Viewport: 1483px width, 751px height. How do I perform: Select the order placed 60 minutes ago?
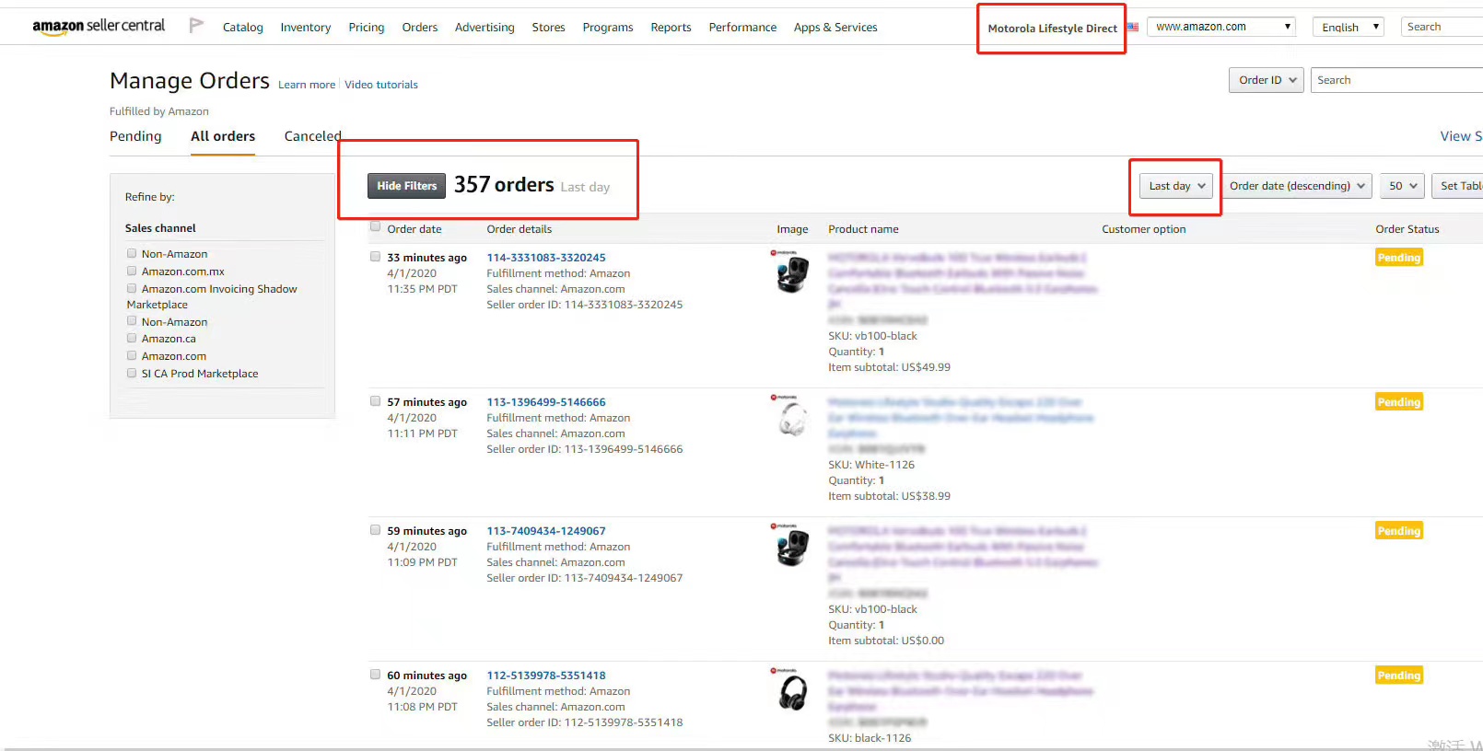[375, 675]
